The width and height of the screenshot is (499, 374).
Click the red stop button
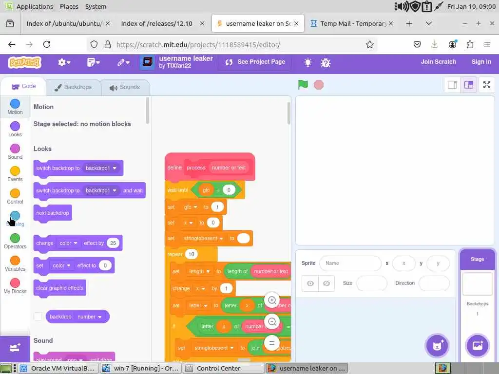coord(319,85)
